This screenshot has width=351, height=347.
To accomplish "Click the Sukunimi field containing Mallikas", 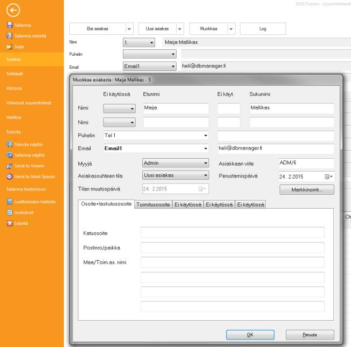I will pyautogui.click(x=292, y=108).
